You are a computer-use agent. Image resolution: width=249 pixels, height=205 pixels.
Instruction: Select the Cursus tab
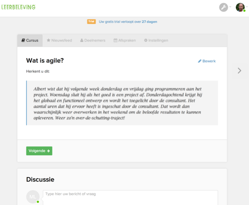coord(30,40)
